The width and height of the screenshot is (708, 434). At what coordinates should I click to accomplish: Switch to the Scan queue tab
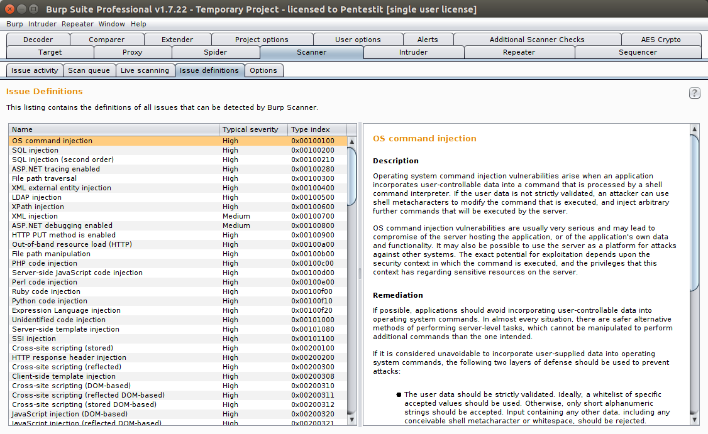click(89, 70)
